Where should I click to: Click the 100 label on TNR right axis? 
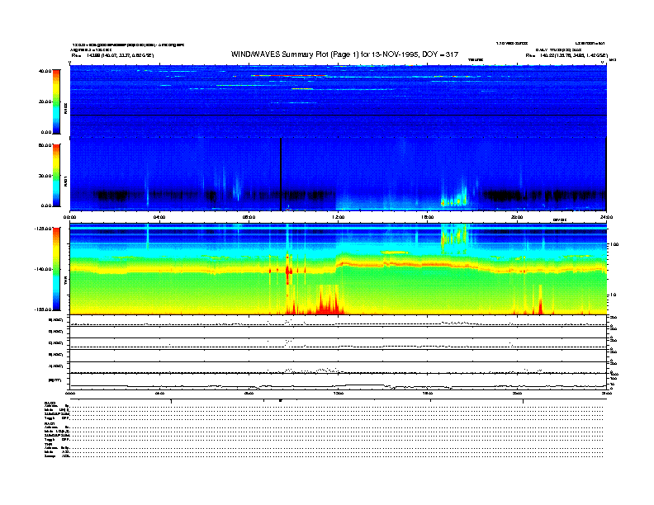pos(614,244)
